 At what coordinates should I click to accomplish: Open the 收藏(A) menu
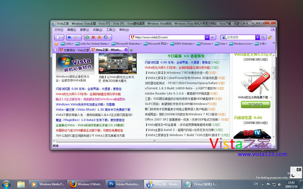pos(98,30)
